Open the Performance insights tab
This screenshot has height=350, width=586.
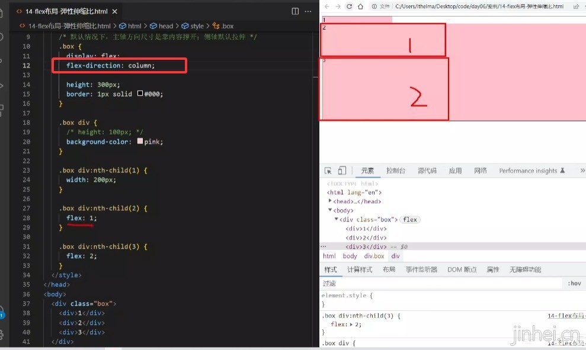click(532, 171)
